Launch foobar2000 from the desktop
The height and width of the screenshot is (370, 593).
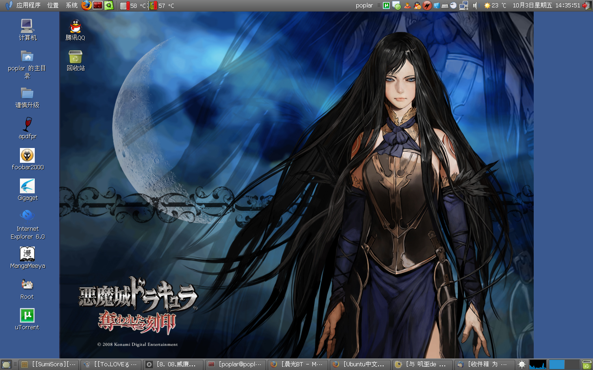[27, 160]
